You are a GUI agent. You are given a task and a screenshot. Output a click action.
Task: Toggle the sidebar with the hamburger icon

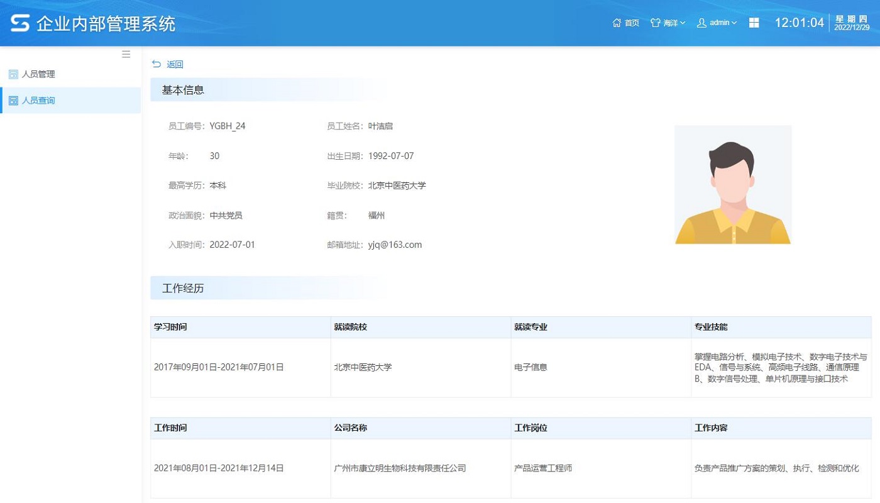coord(126,54)
